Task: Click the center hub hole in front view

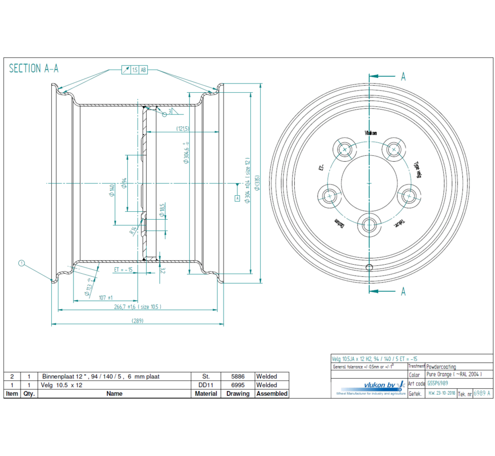Action: (369, 184)
